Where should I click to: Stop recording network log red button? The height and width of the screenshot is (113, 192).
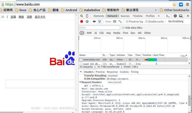pos(82,22)
